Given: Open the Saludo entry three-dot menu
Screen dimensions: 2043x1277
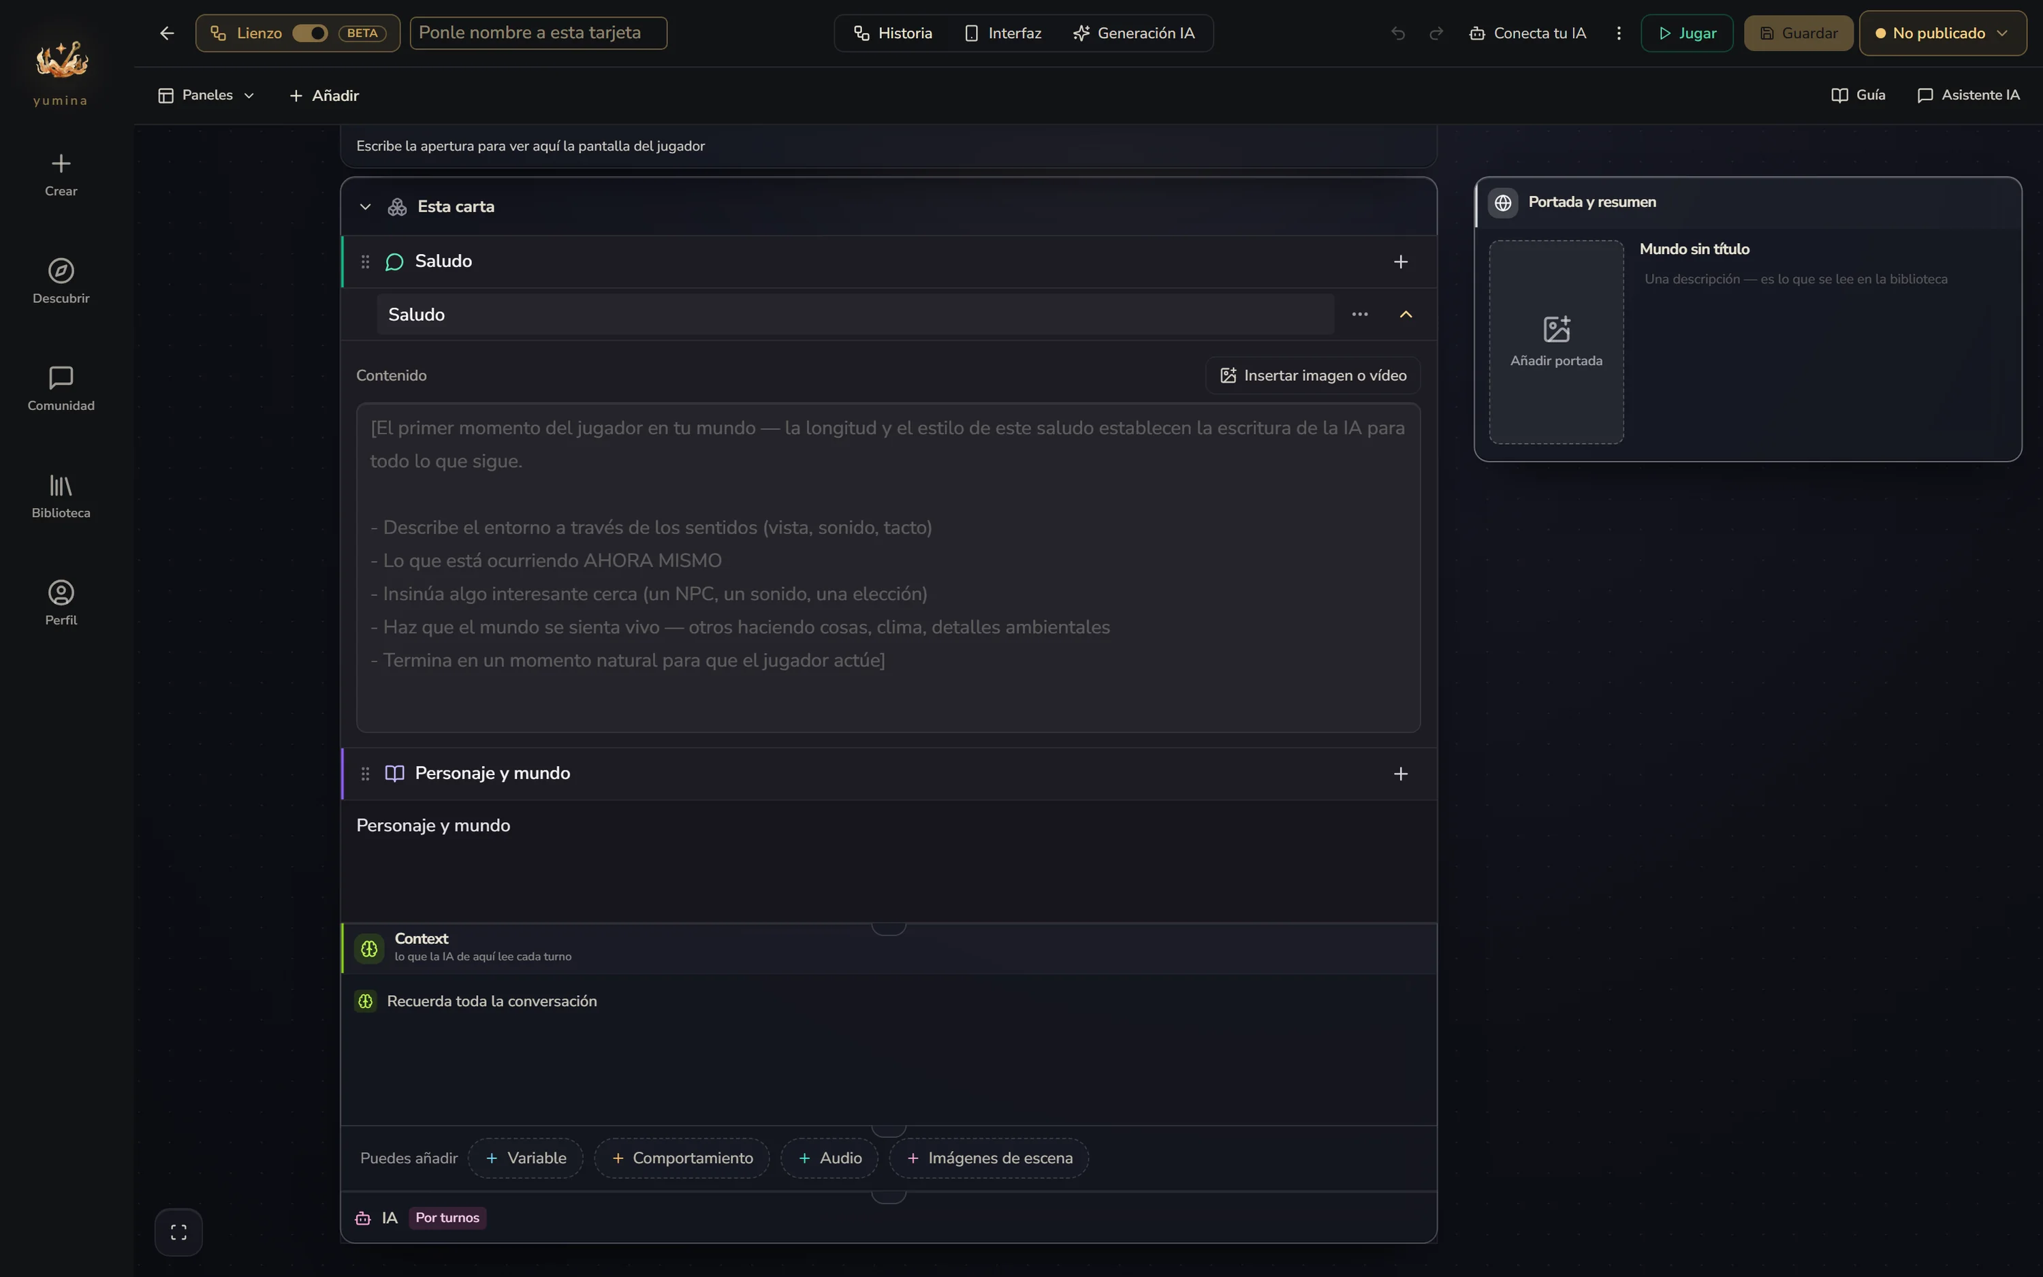Looking at the screenshot, I should point(1360,314).
